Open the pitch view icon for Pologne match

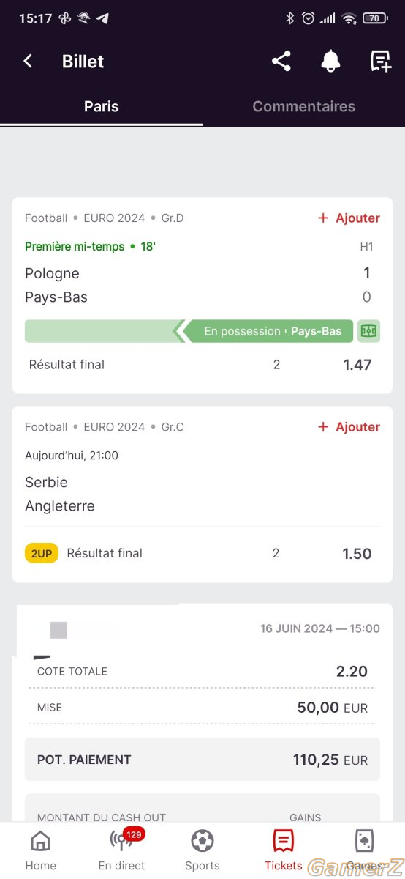coord(368,331)
